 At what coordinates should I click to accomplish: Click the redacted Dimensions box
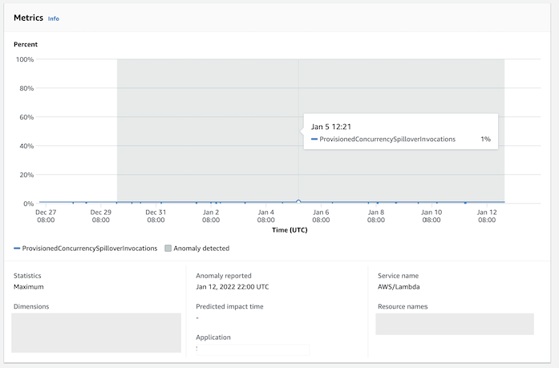tap(96, 333)
